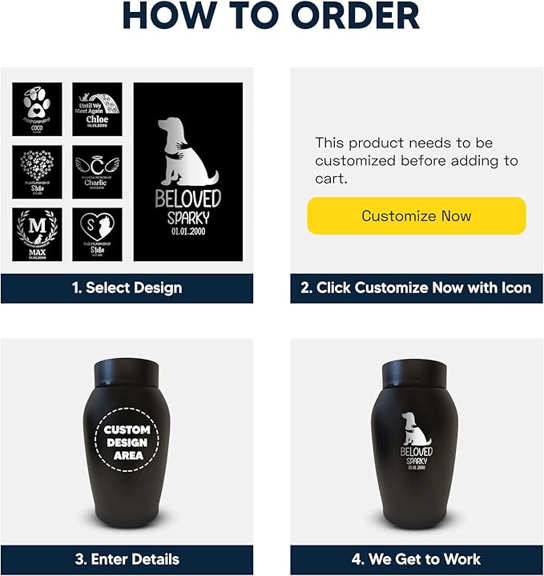This screenshot has height=576, width=544.
Task: Click the Beloved Sparky text on finished urn
Action: click(417, 456)
